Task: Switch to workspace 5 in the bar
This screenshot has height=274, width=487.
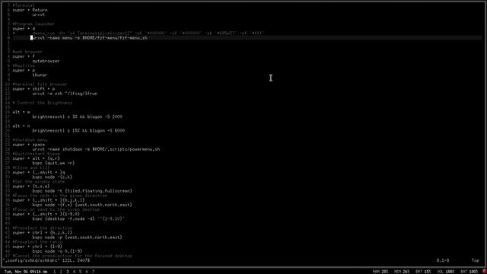Action: [80, 272]
